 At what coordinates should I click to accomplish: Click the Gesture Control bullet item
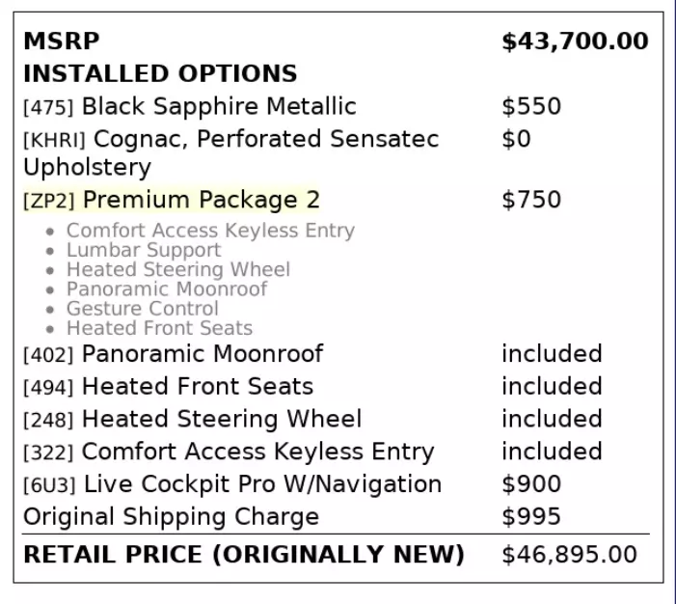(x=143, y=309)
